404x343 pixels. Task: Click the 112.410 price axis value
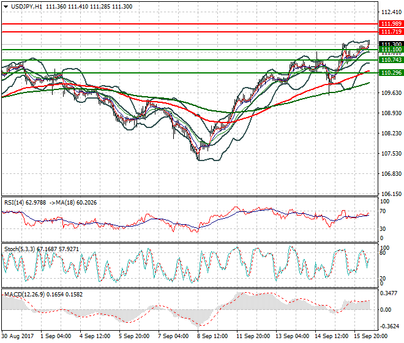pyautogui.click(x=391, y=12)
